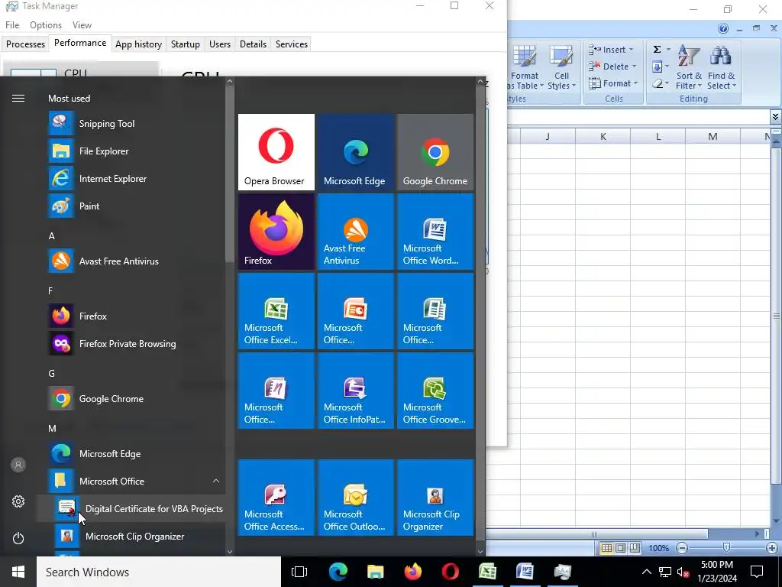Switch to Details tab in Task Manager
Screen dimensions: 782x587
tap(253, 44)
